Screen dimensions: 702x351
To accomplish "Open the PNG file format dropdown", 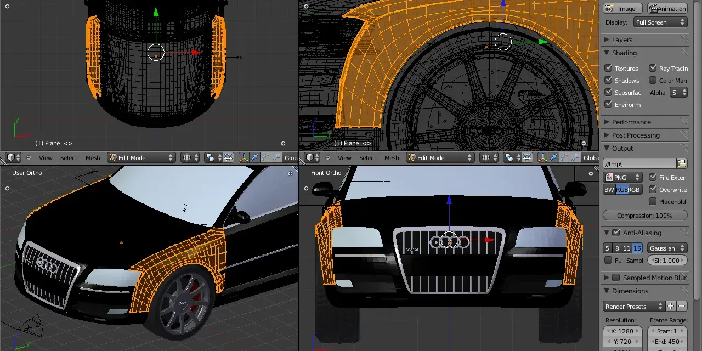I will 622,177.
